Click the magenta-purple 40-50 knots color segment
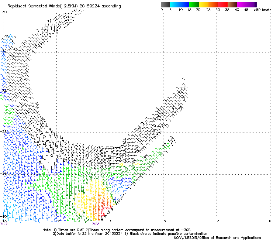273x240 pixels. [x=247, y=4]
